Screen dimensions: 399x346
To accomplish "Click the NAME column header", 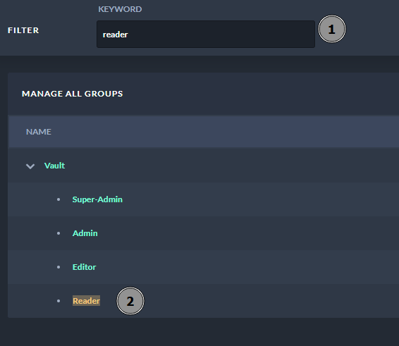I will (39, 132).
